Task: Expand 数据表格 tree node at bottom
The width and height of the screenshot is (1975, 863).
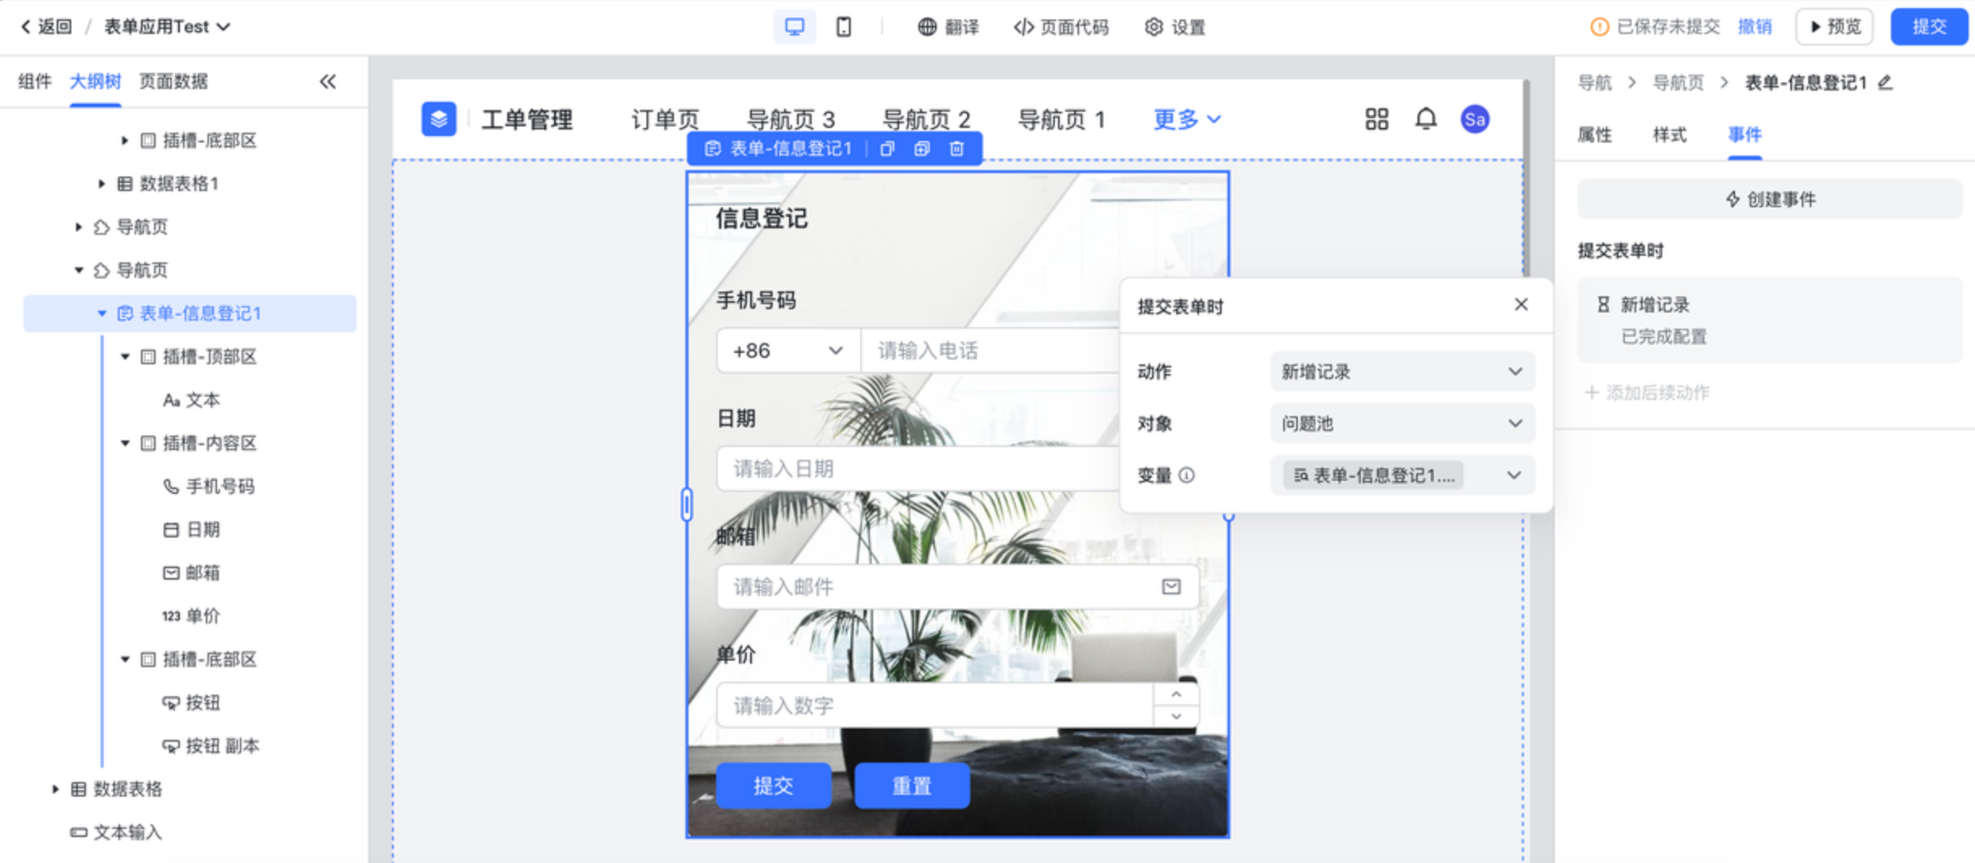Action: [x=55, y=789]
